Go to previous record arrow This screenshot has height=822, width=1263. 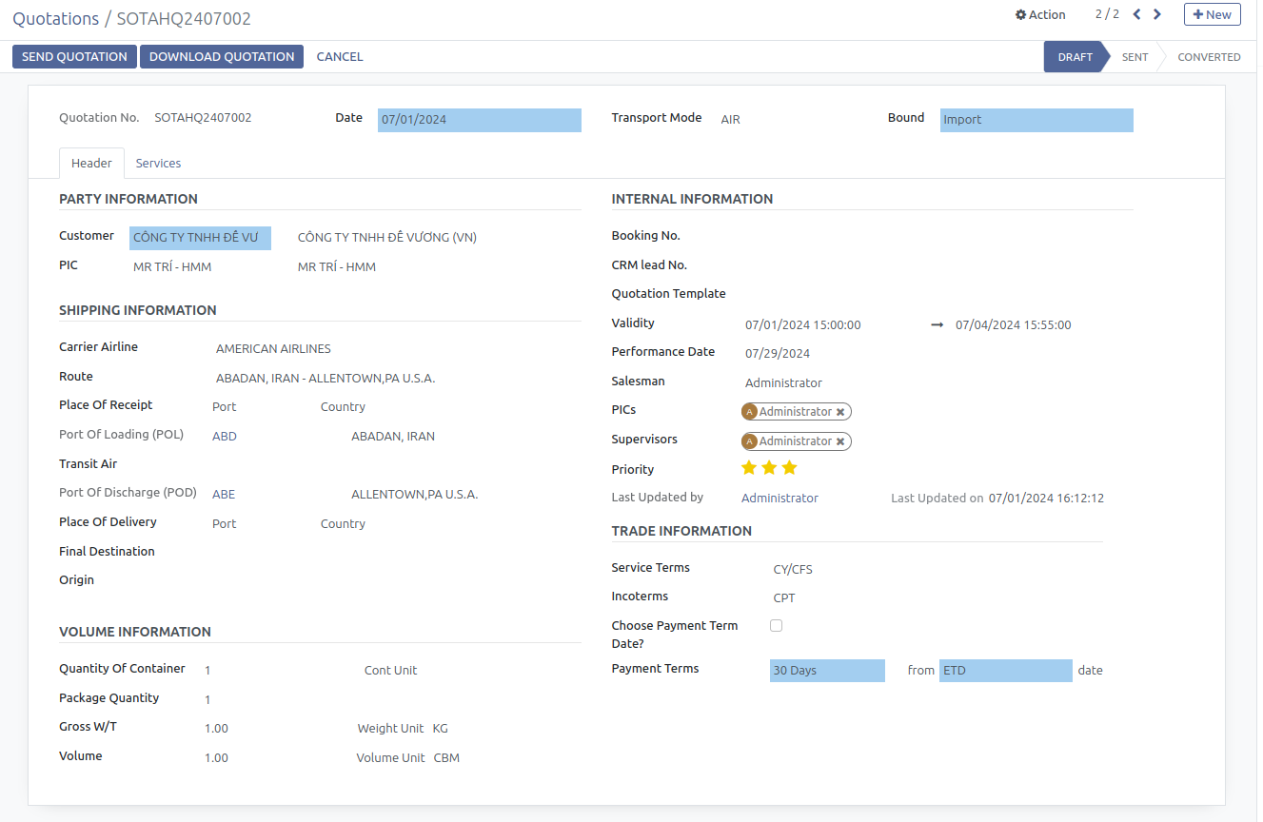(1136, 14)
